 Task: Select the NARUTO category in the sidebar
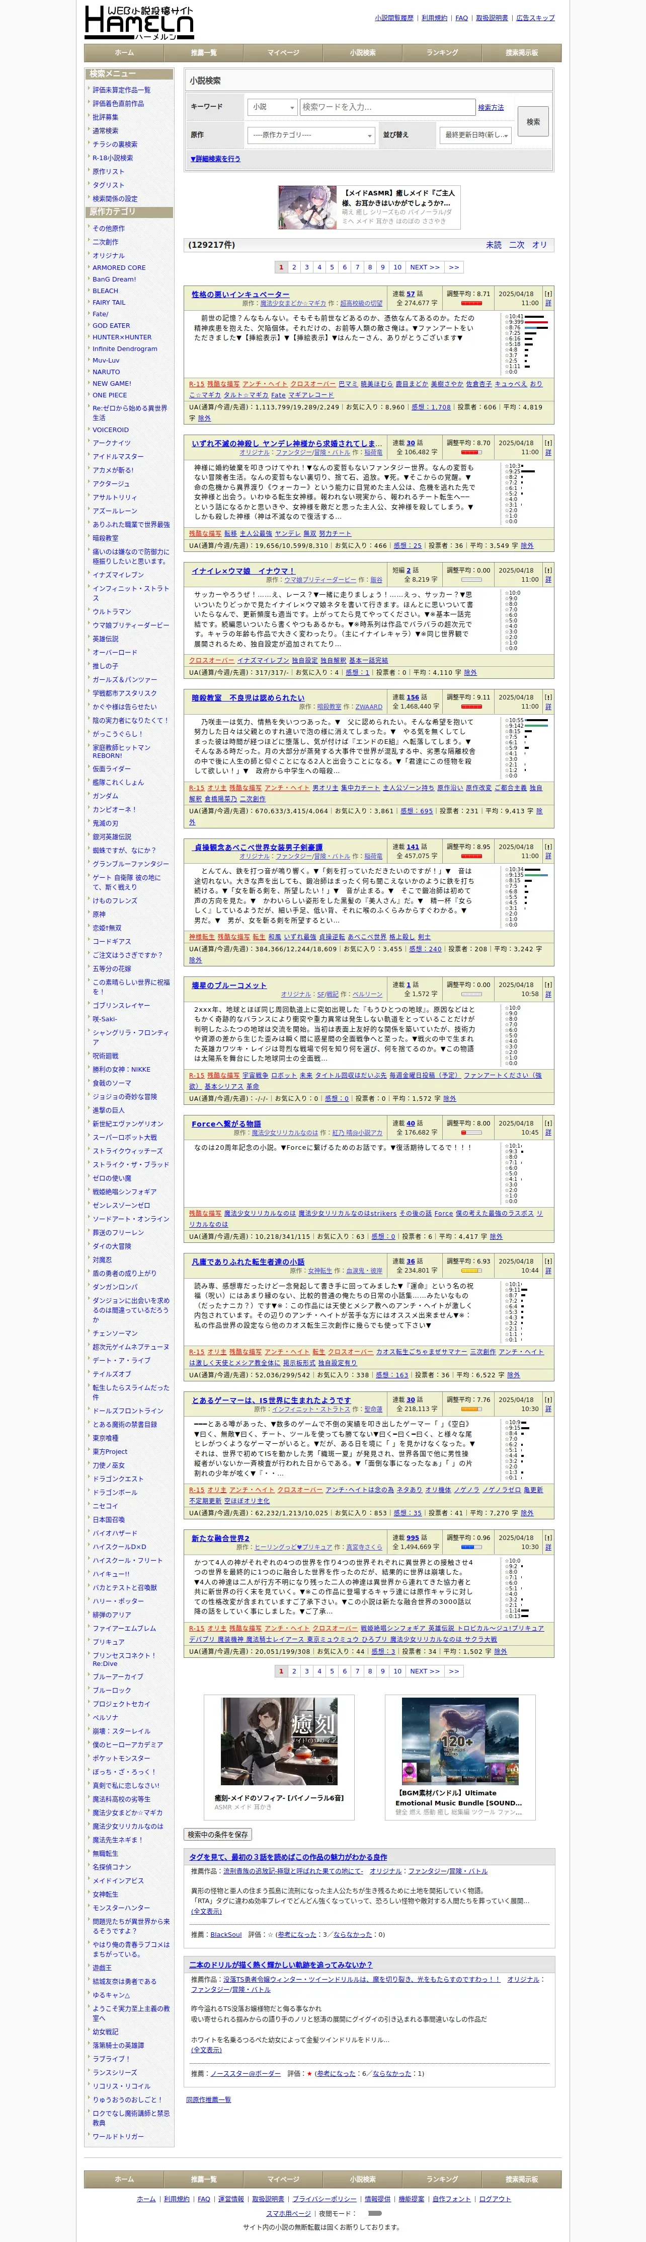coord(106,372)
